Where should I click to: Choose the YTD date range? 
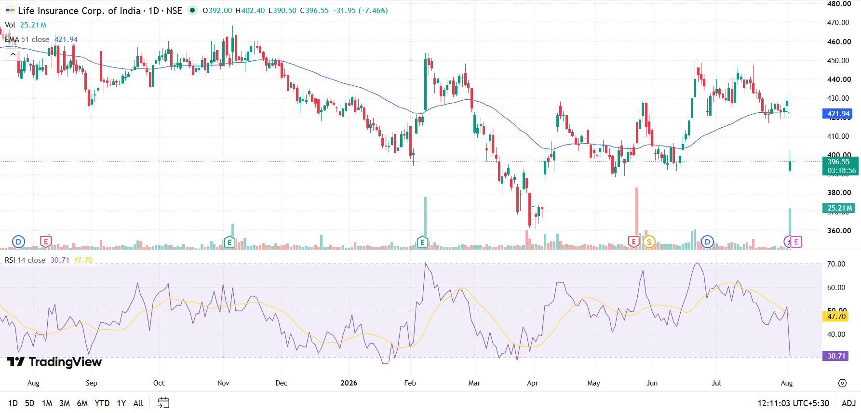(102, 403)
